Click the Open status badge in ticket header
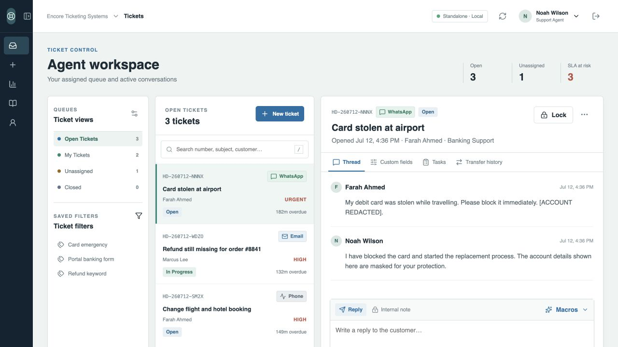 (x=428, y=112)
